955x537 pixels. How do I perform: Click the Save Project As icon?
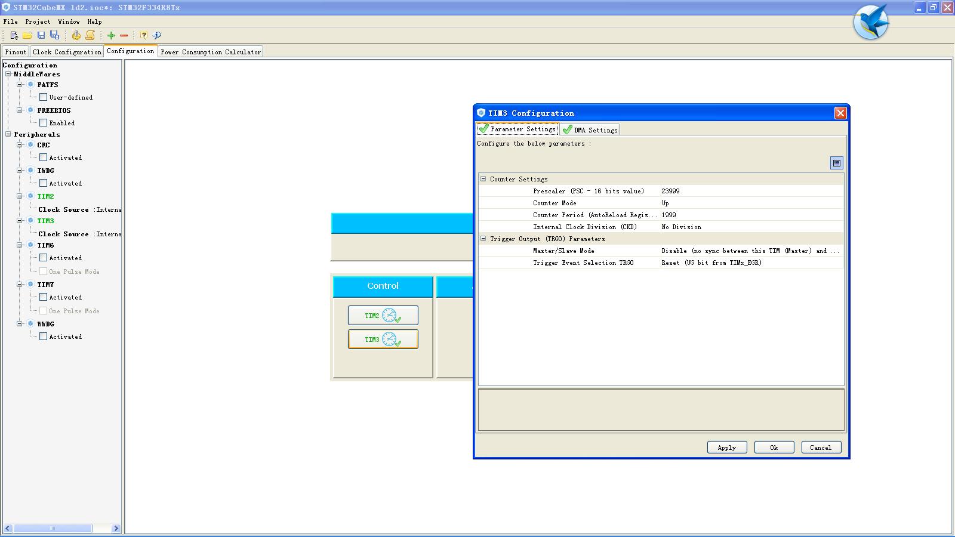54,35
